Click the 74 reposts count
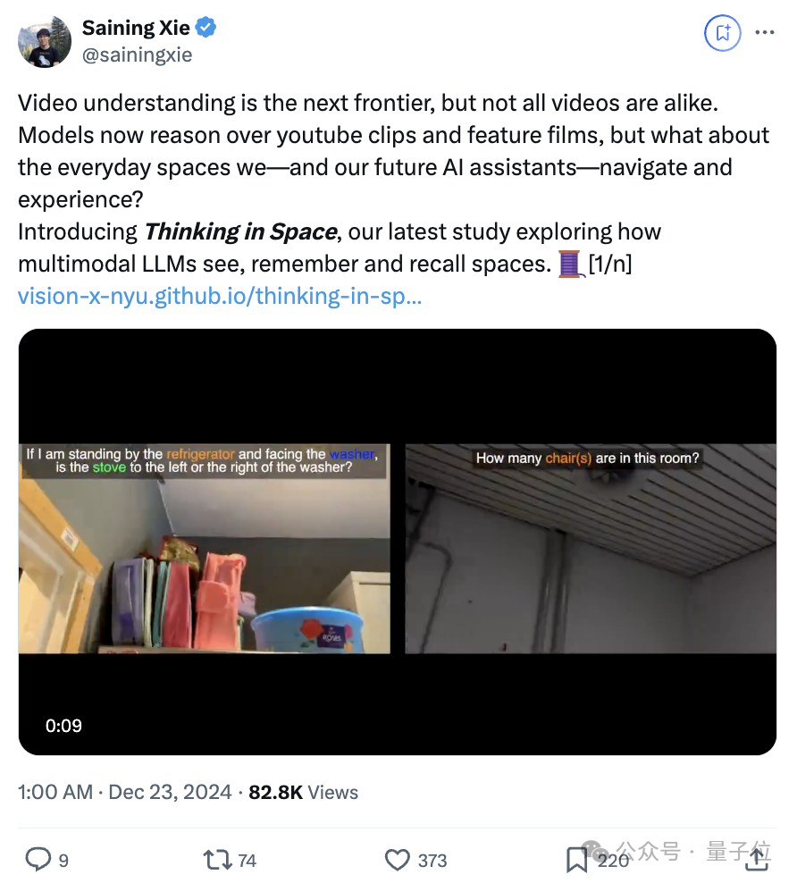The image size is (797, 883). pyautogui.click(x=247, y=859)
